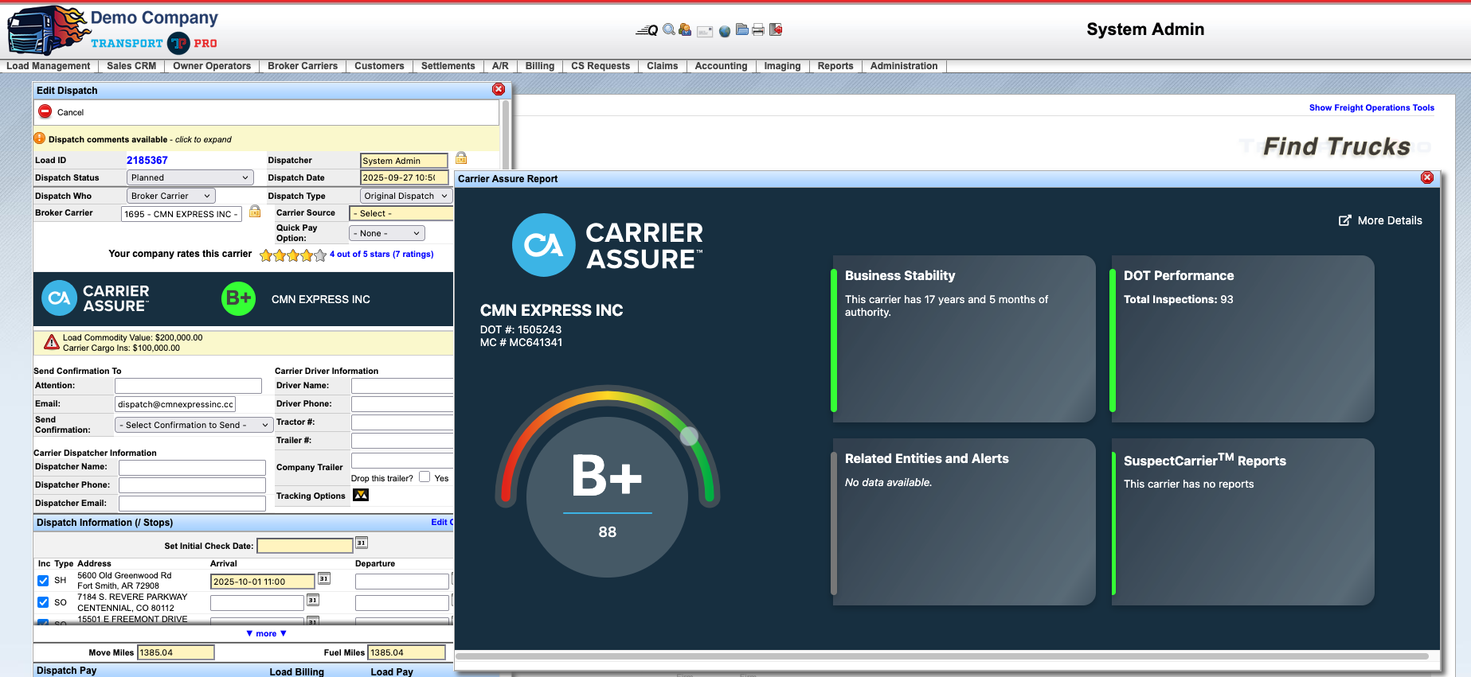The image size is (1471, 677).
Task: Click the Dispatch Date field
Action: (x=405, y=177)
